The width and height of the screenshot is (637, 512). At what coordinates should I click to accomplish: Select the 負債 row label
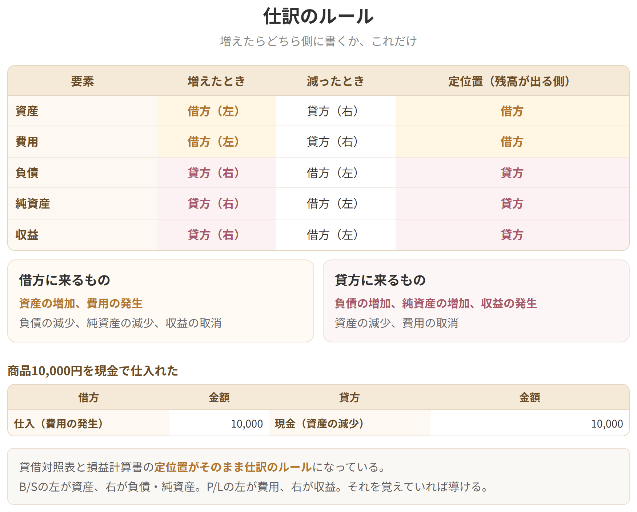point(27,173)
